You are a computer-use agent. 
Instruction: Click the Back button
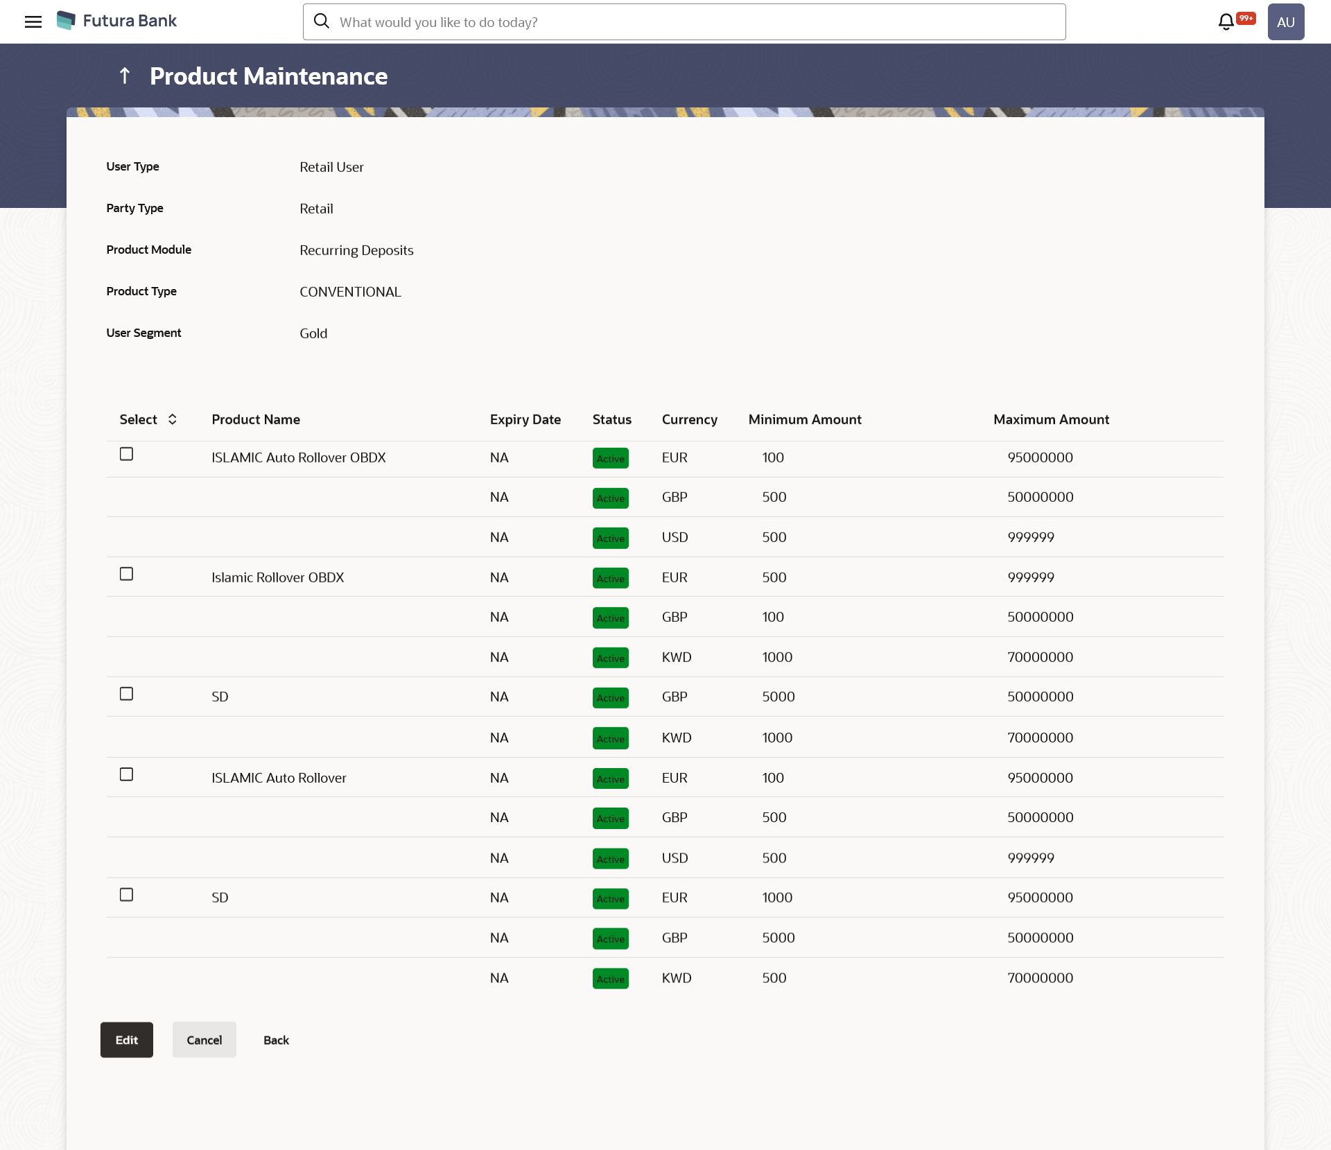276,1039
